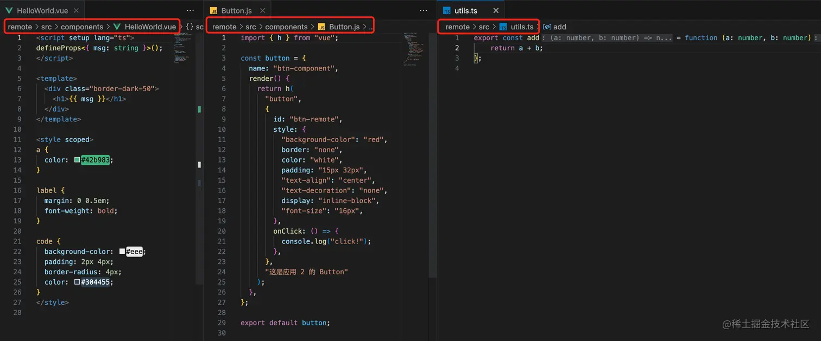The height and width of the screenshot is (341, 821).
Task: Click the #304455 color swatch
Action: point(77,282)
